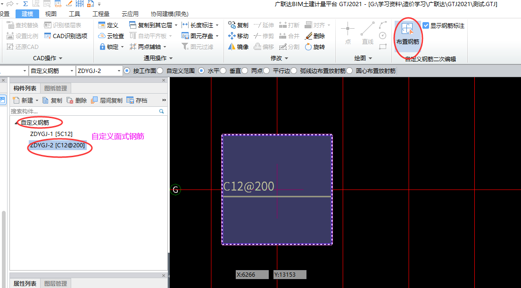Click the 删除 delete tool in ribbon
This screenshot has height=288, width=521.
click(315, 36)
